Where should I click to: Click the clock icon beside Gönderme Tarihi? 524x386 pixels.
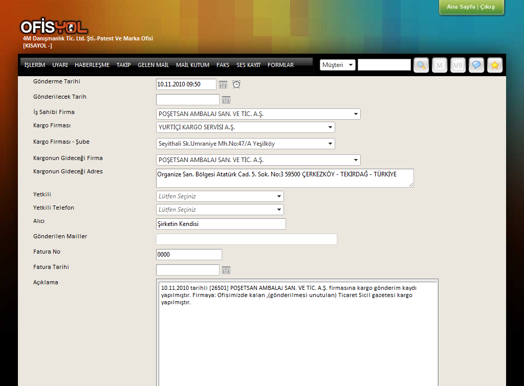coord(236,84)
